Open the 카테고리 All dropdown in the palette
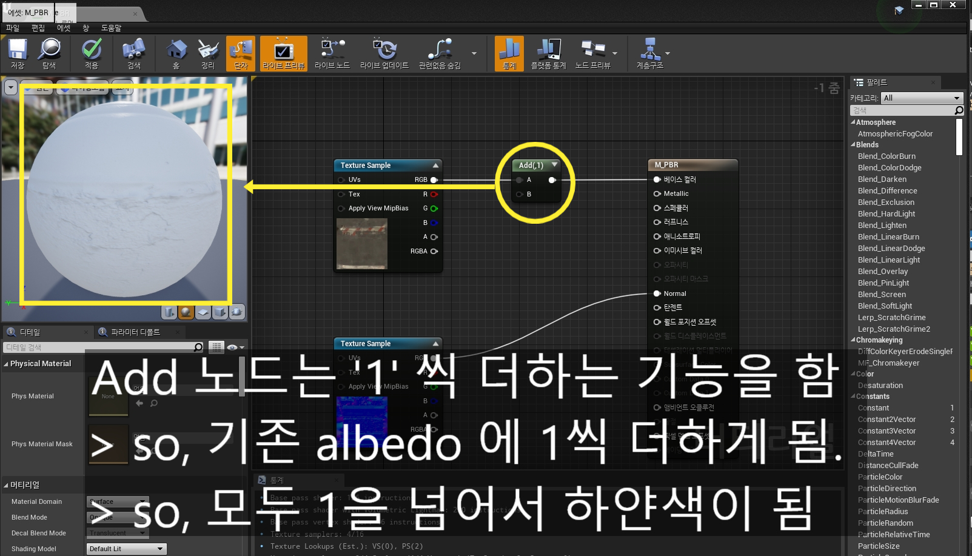 pos(922,98)
